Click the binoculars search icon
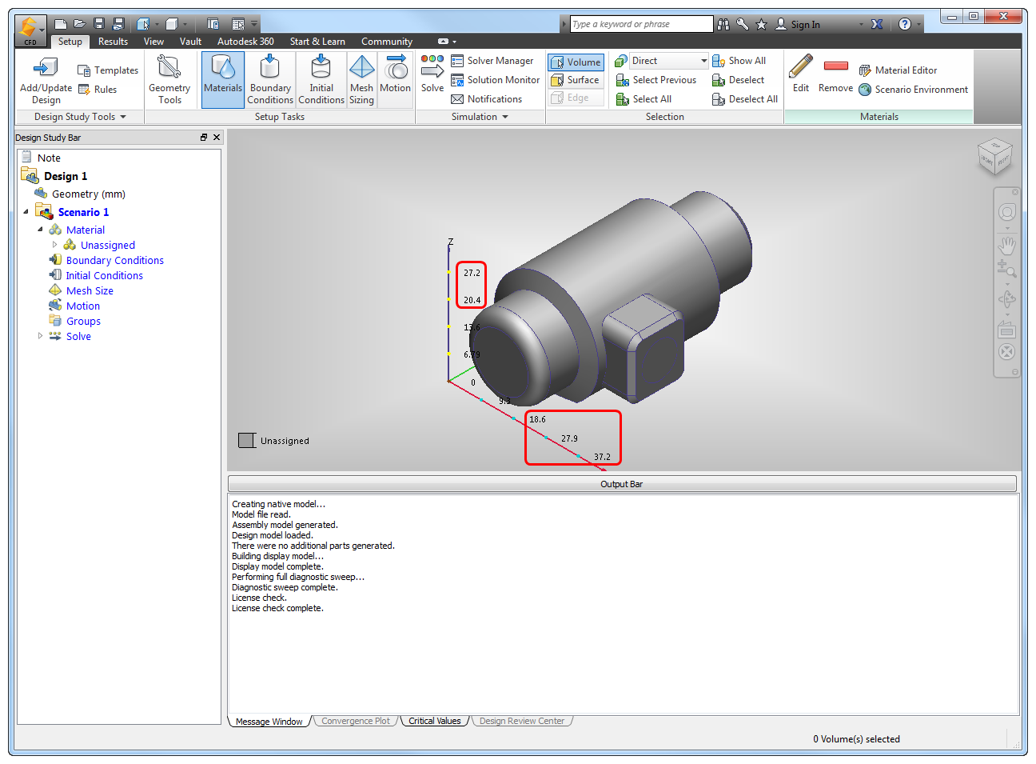1036x764 pixels. click(x=723, y=25)
